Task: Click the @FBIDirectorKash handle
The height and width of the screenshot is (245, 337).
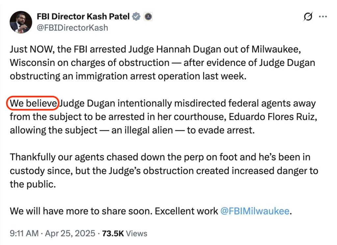Action: click(72, 28)
